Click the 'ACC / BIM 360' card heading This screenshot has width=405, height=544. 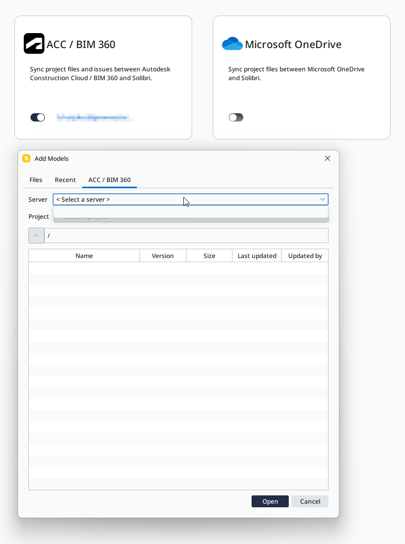click(81, 44)
